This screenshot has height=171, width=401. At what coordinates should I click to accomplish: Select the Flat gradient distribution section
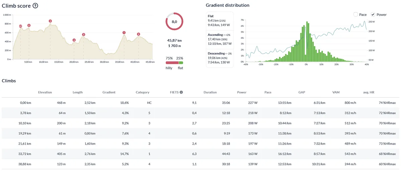tap(220, 22)
